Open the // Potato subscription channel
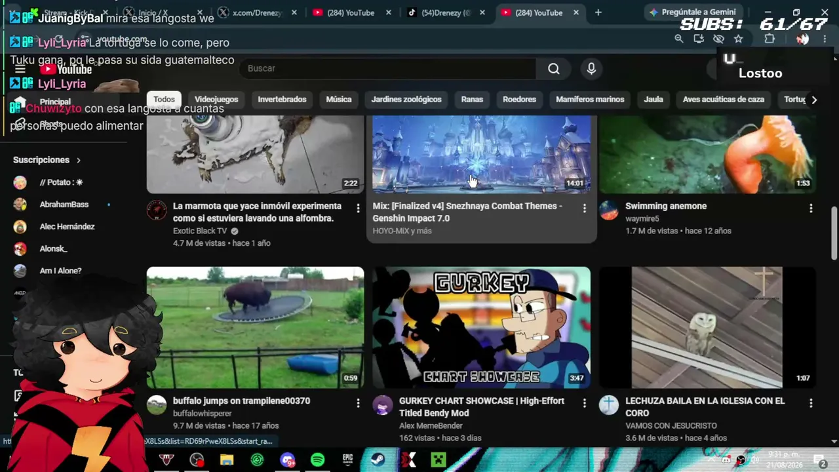Viewport: 839px width, 472px height. point(61,182)
